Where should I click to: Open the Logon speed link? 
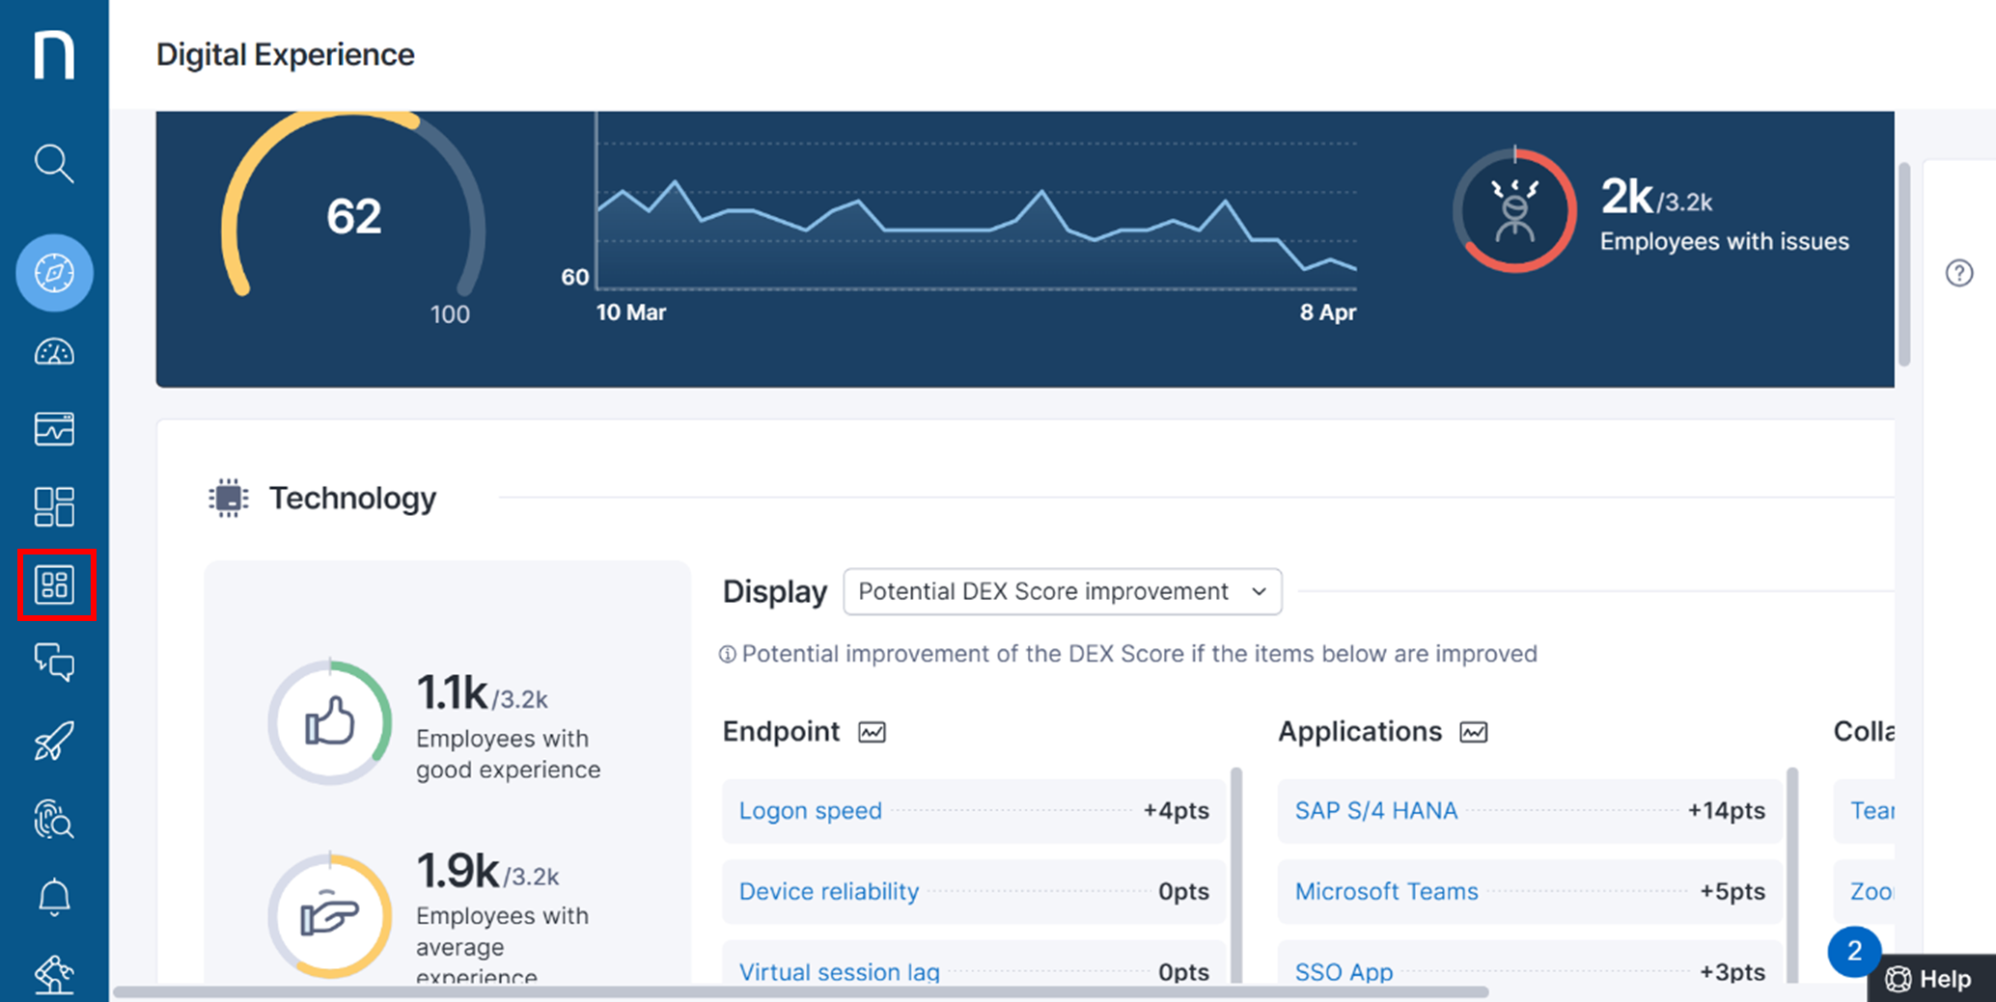pyautogui.click(x=810, y=811)
